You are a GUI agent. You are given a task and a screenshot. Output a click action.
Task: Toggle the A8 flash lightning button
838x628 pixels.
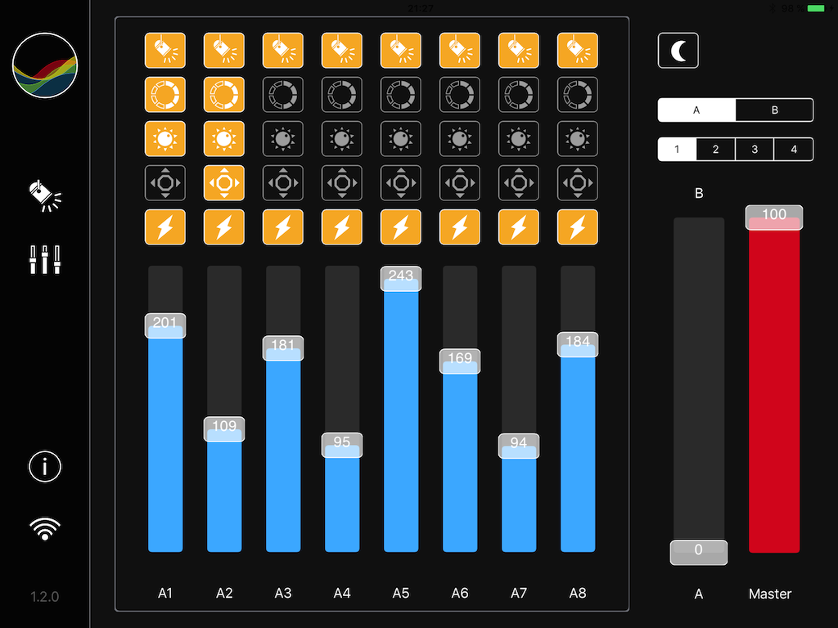click(x=578, y=227)
